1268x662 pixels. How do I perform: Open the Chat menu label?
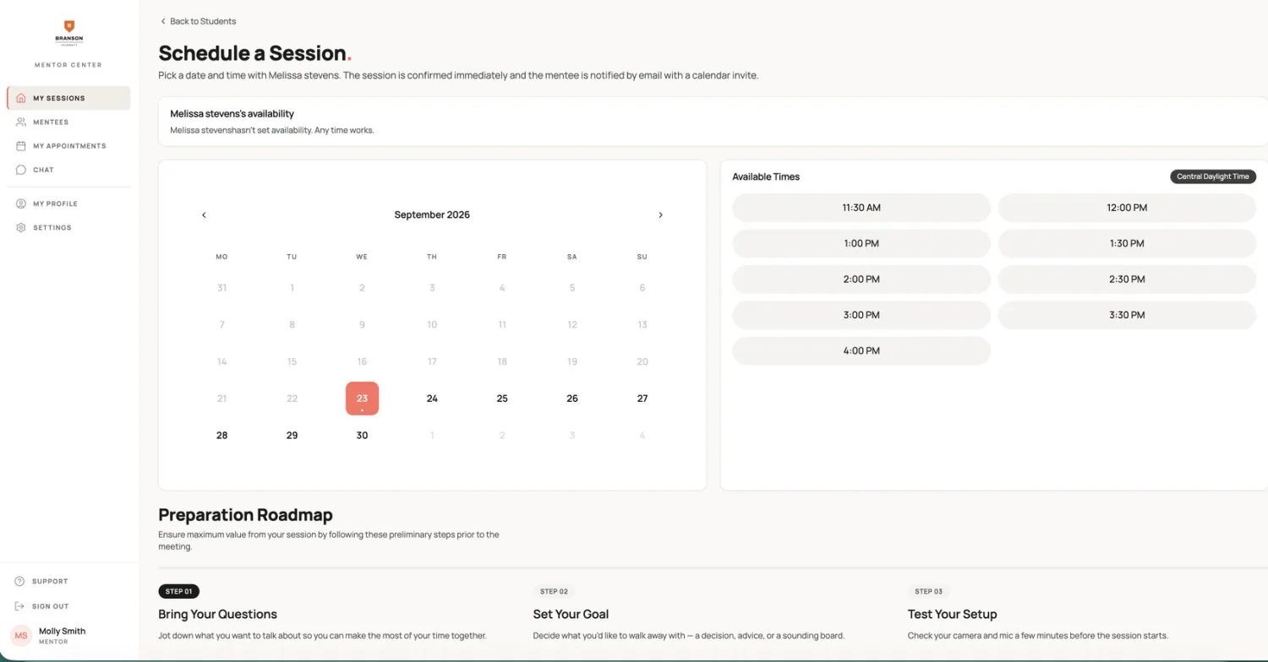coord(43,170)
